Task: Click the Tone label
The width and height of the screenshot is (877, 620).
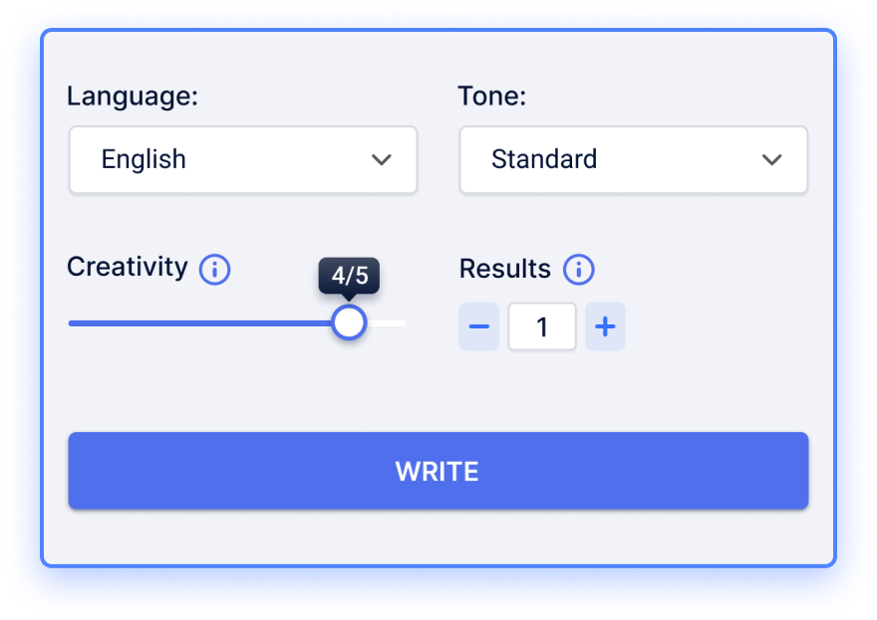Action: [492, 97]
